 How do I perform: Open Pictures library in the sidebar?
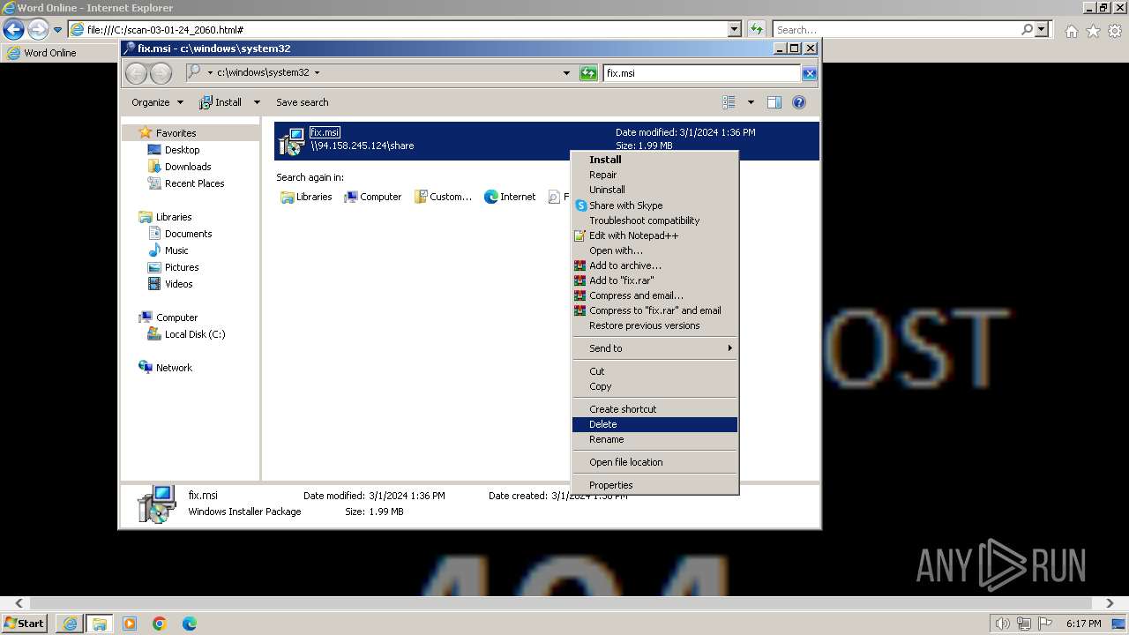(x=182, y=267)
